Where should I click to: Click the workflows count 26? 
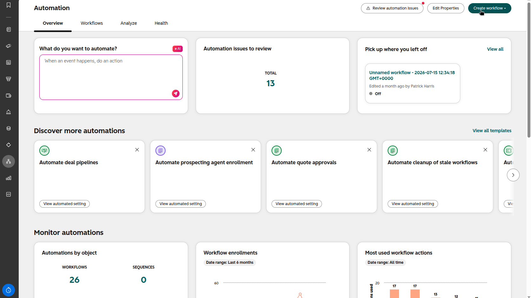pyautogui.click(x=75, y=280)
